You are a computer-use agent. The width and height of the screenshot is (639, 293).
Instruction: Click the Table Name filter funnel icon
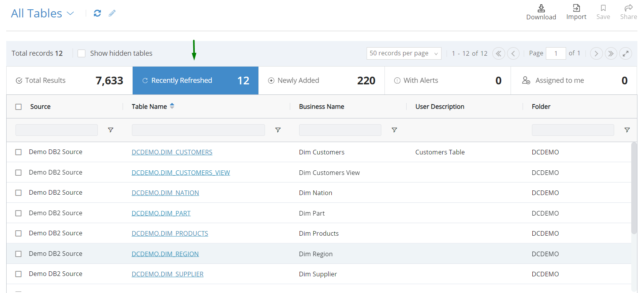(x=278, y=130)
